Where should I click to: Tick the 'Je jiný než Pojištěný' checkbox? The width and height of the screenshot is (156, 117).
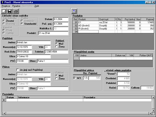pyautogui.click(x=18, y=70)
